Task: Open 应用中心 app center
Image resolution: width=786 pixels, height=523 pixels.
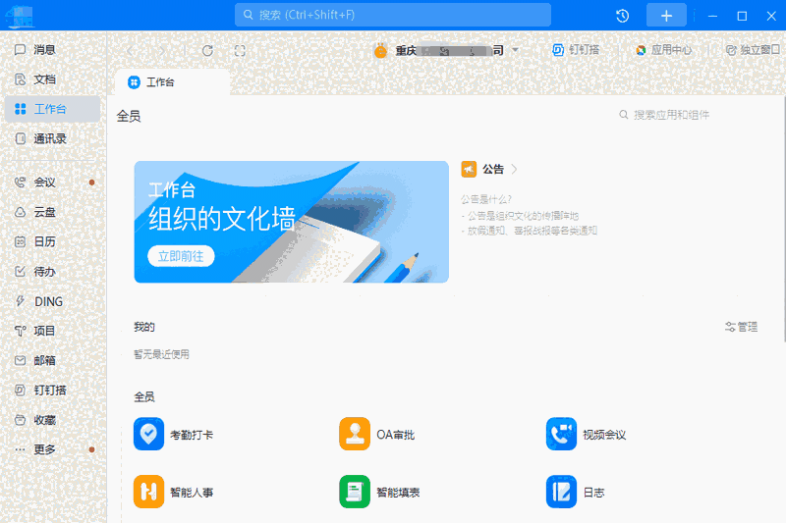Action: [663, 50]
